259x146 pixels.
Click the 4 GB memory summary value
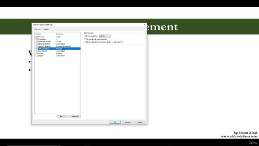point(58,37)
